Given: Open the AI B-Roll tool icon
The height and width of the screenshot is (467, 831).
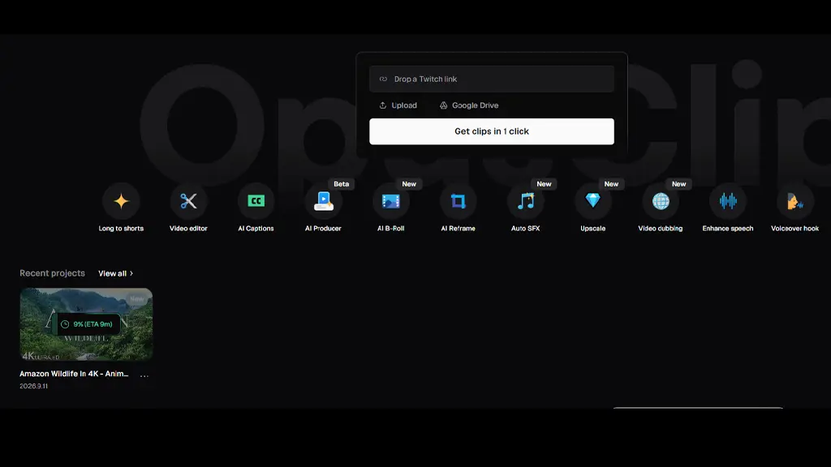Looking at the screenshot, I should point(390,201).
